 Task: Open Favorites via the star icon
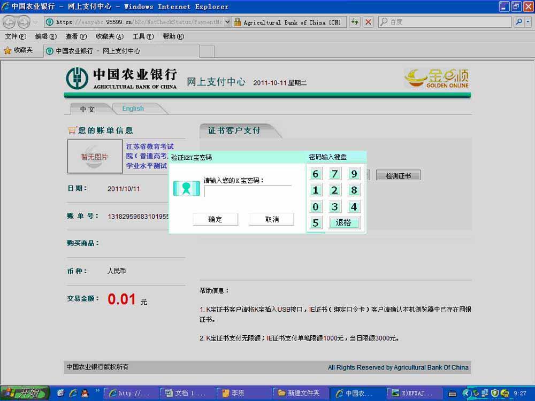coord(18,50)
